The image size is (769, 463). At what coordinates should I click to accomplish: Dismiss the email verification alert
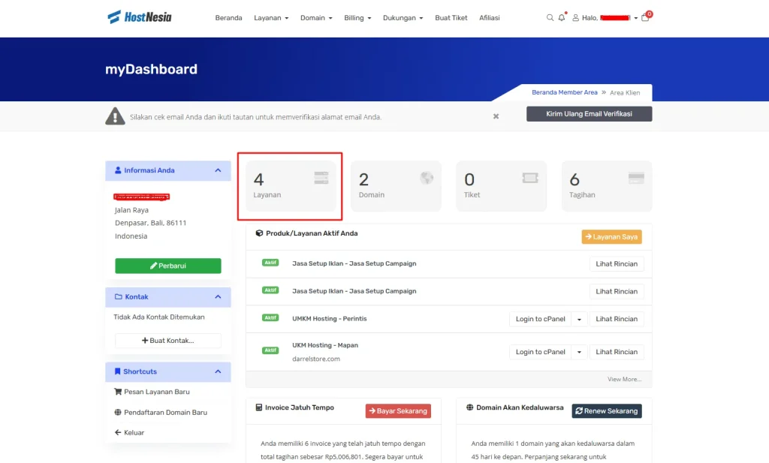tap(496, 116)
